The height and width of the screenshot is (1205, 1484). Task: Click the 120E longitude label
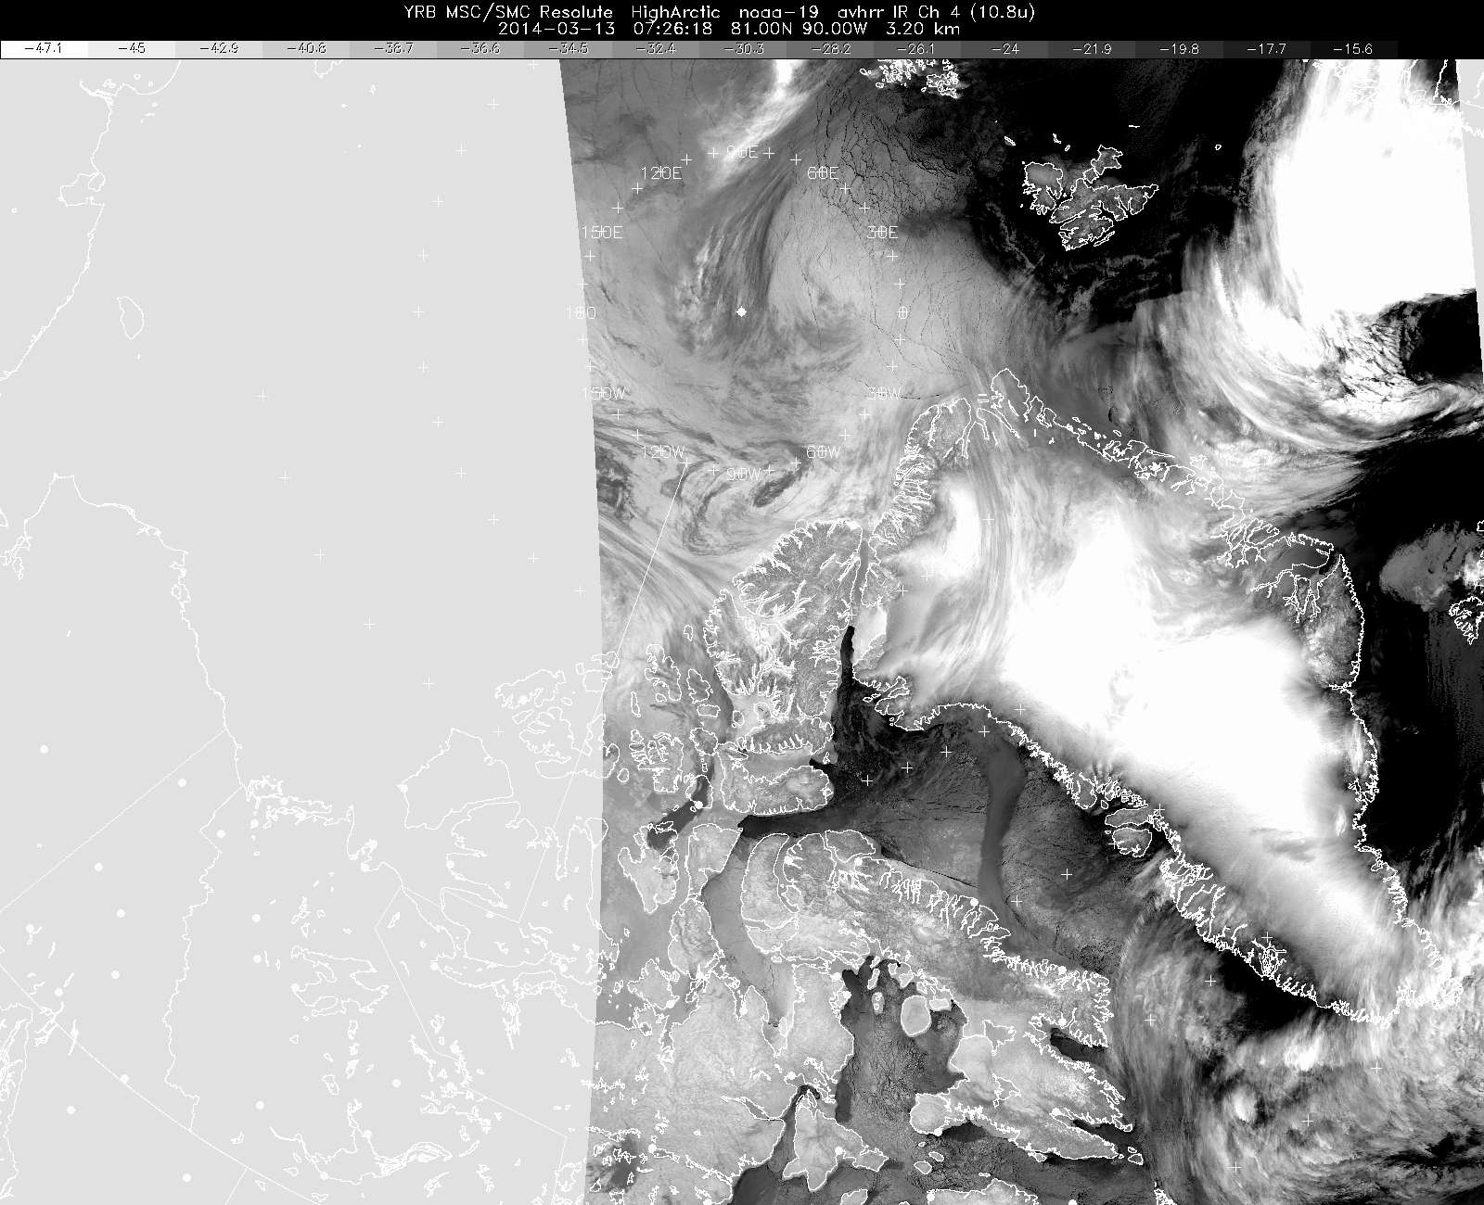(x=661, y=173)
